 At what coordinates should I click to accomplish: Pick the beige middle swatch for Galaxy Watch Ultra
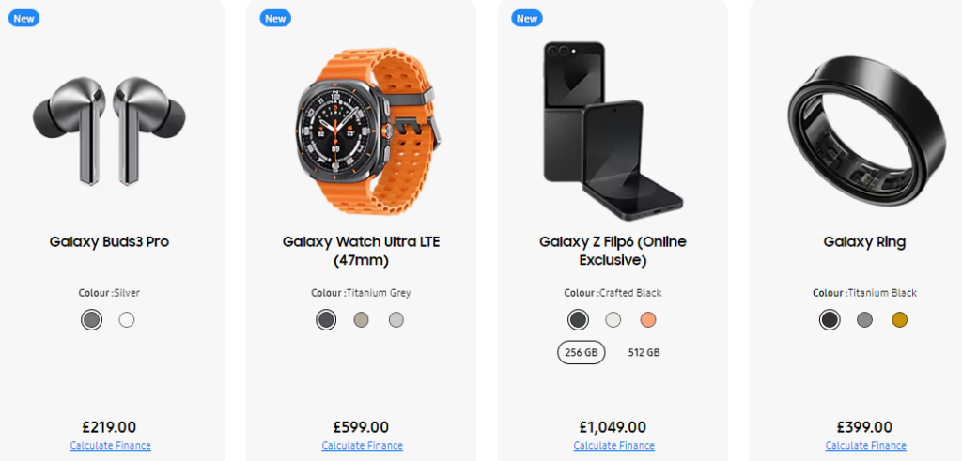tap(361, 320)
